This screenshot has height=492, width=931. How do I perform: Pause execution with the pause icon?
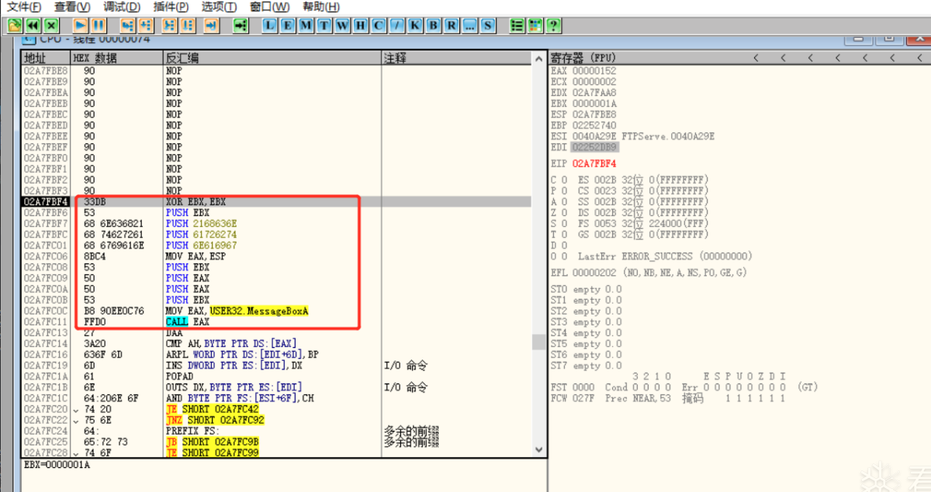tap(100, 25)
